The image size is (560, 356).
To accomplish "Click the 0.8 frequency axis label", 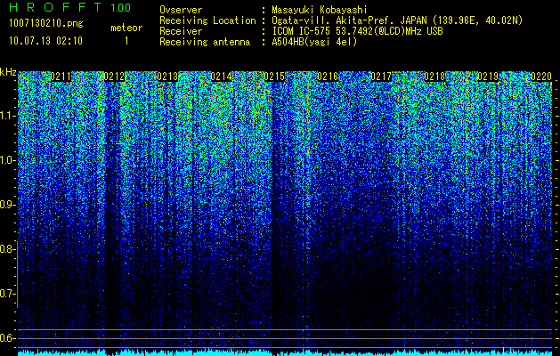I will click(x=7, y=249).
